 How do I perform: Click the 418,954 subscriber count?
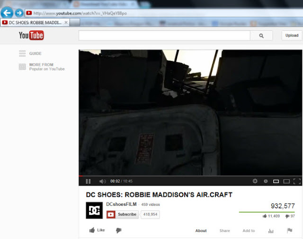click(x=150, y=214)
